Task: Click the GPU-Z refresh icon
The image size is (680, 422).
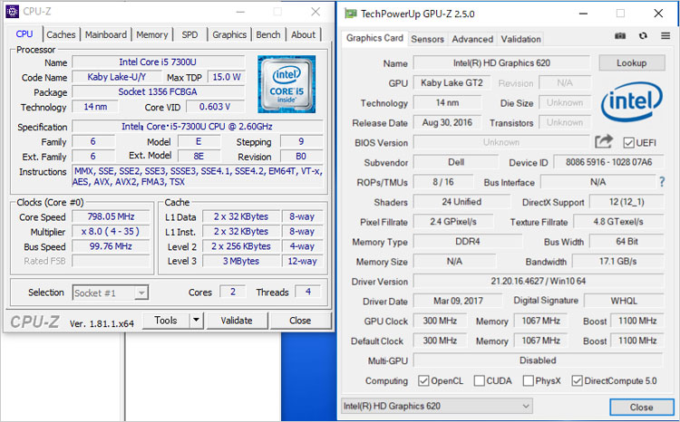Action: coord(643,35)
